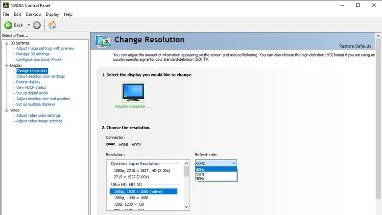
Task: Open Set up multiple displays
Action: tap(36, 105)
